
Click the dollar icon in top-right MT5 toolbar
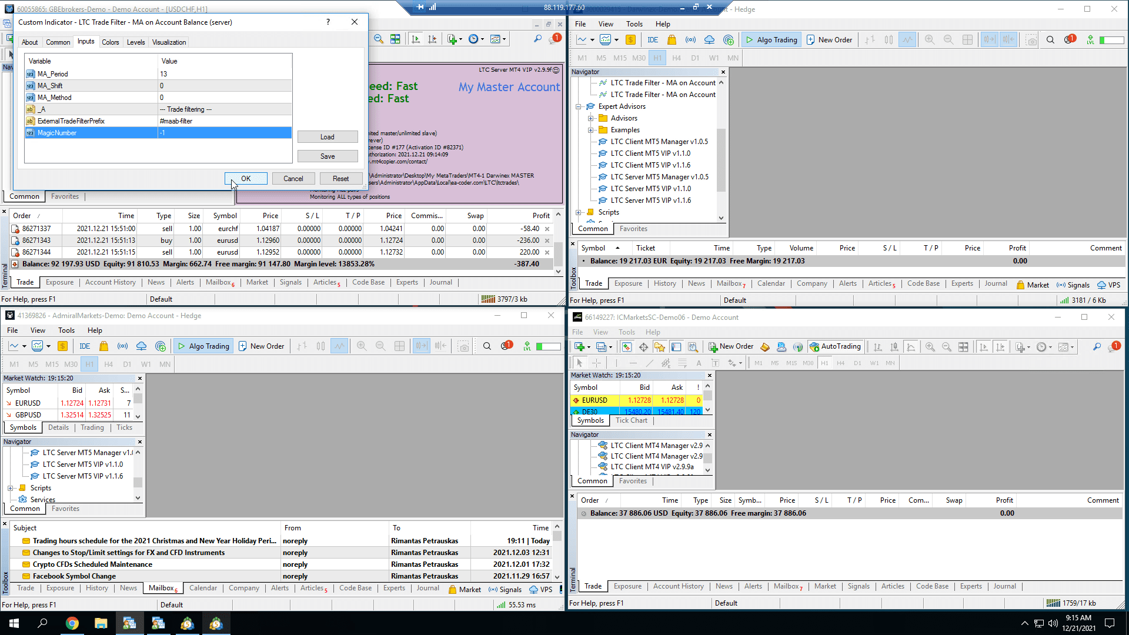tap(630, 40)
